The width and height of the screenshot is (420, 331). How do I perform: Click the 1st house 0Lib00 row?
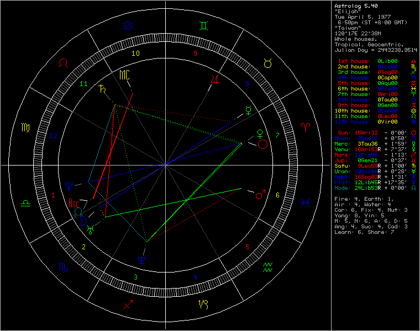[376, 61]
